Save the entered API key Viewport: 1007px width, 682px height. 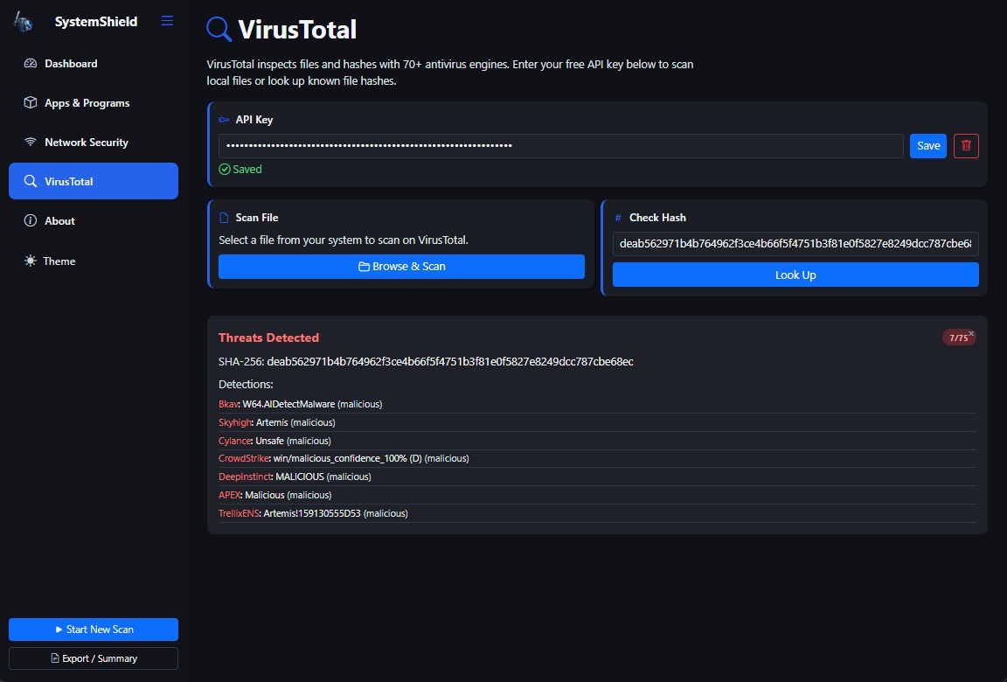click(x=927, y=146)
